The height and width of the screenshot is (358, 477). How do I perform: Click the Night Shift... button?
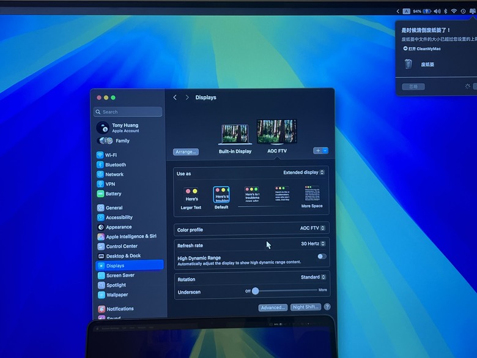(306, 307)
